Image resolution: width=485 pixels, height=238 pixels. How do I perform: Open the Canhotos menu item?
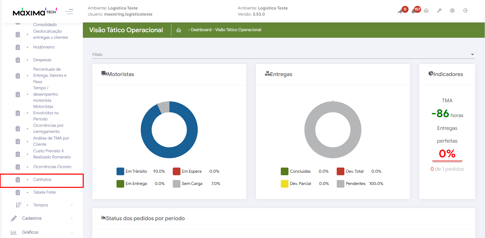point(42,180)
